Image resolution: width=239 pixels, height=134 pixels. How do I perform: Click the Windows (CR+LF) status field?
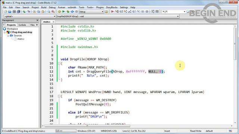click(x=86, y=131)
